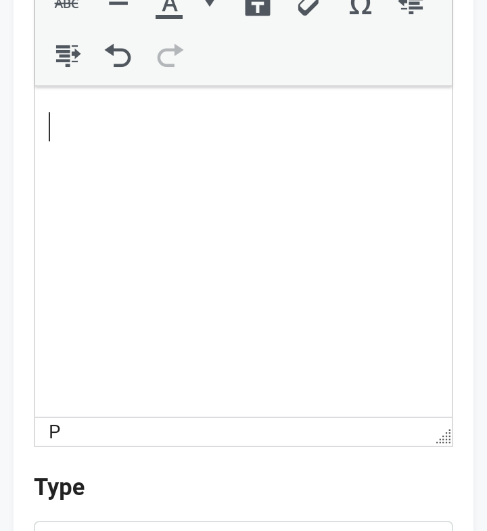Open the special character Omega picker

360,6
